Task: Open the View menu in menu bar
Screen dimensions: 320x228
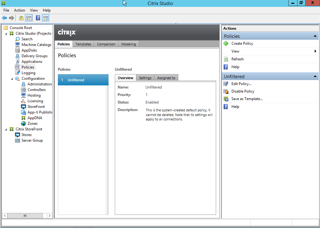Action: click(34, 10)
